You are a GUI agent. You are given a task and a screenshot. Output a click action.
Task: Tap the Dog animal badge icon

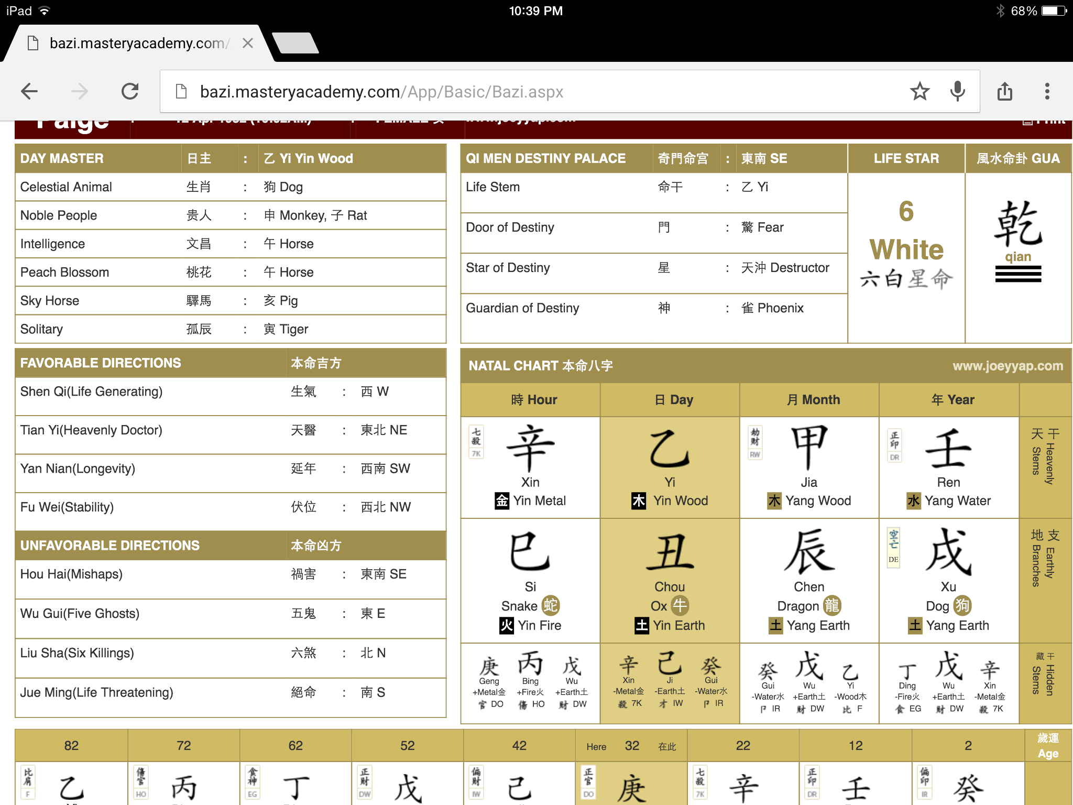pos(962,606)
